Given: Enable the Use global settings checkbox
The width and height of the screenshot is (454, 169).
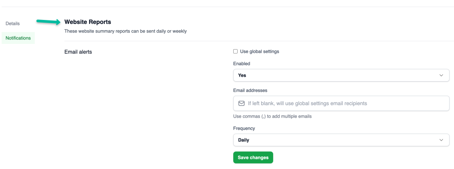Looking at the screenshot, I should tap(235, 51).
